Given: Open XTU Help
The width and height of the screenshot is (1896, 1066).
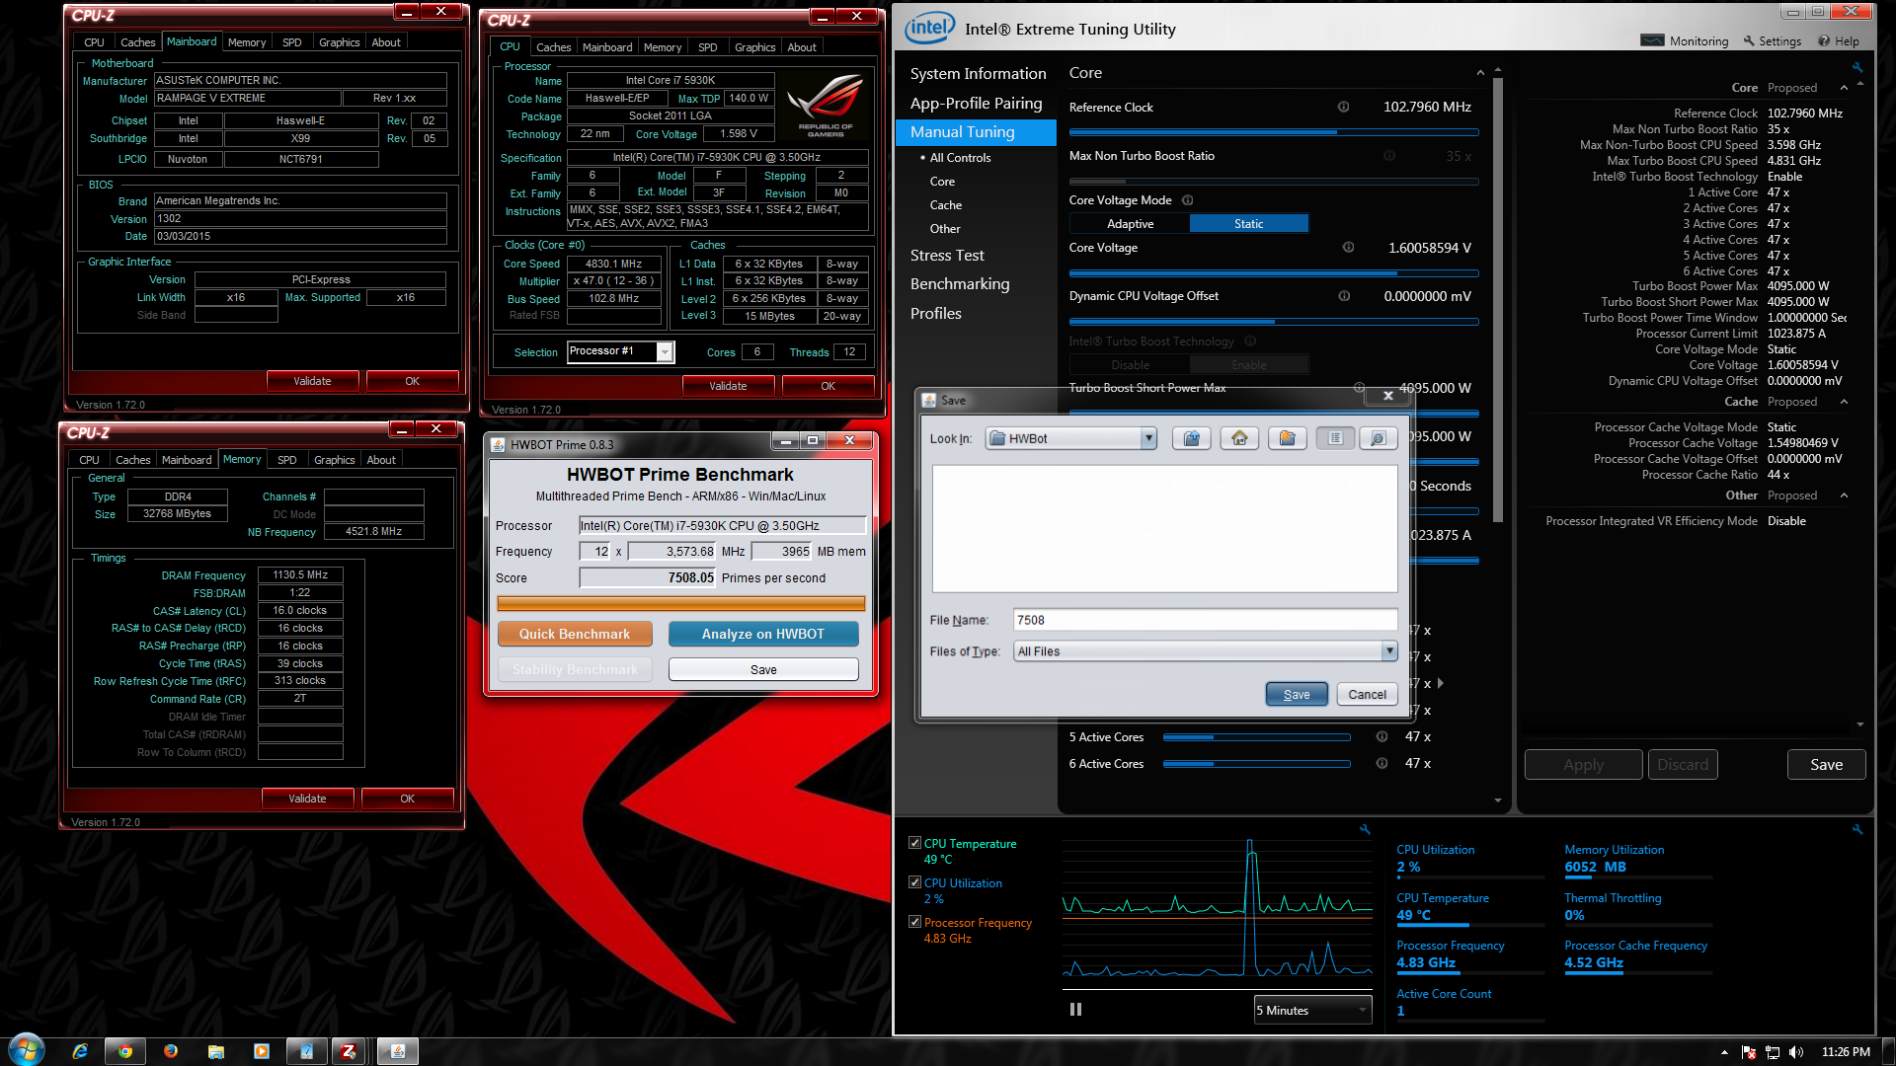Looking at the screenshot, I should point(1839,41).
